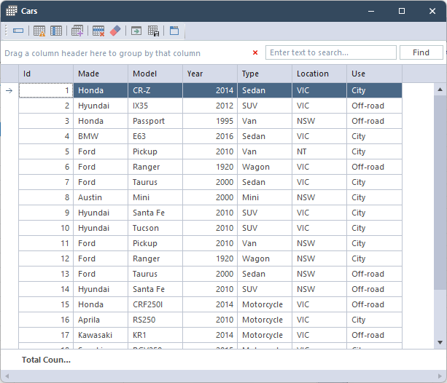Select Santa Fe model in row 14
The width and height of the screenshot is (447, 383).
pyautogui.click(x=155, y=289)
